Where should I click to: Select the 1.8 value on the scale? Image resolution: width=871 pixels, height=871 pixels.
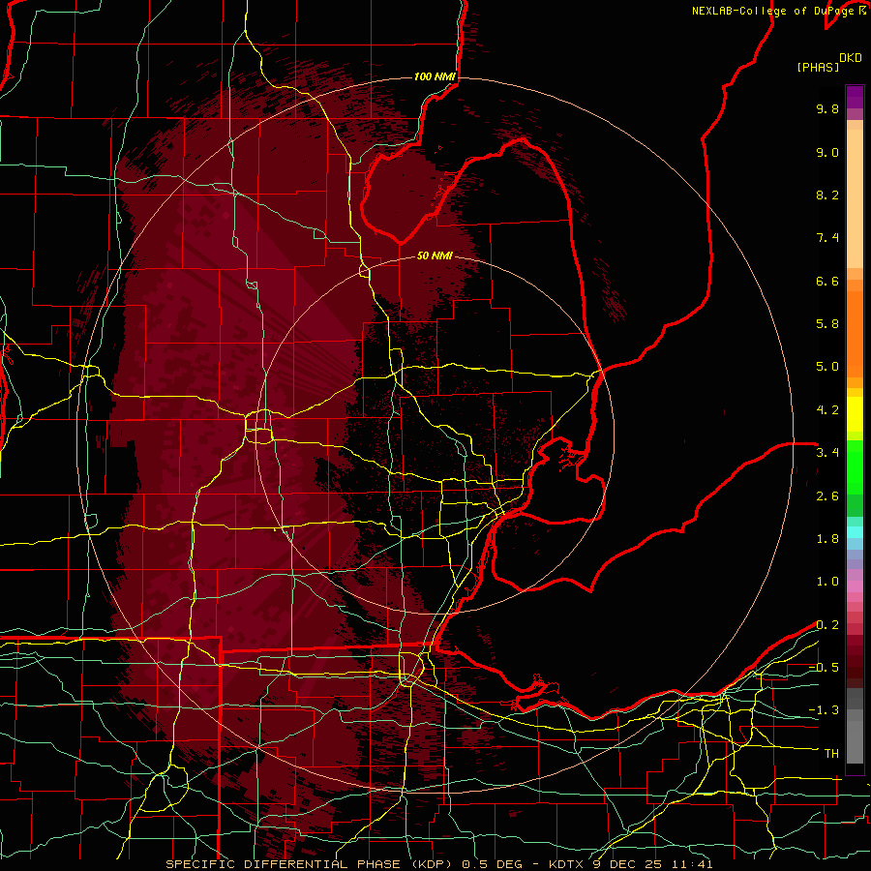(827, 539)
